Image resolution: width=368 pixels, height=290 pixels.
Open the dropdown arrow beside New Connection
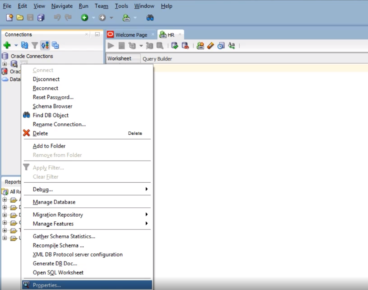[x=16, y=45]
